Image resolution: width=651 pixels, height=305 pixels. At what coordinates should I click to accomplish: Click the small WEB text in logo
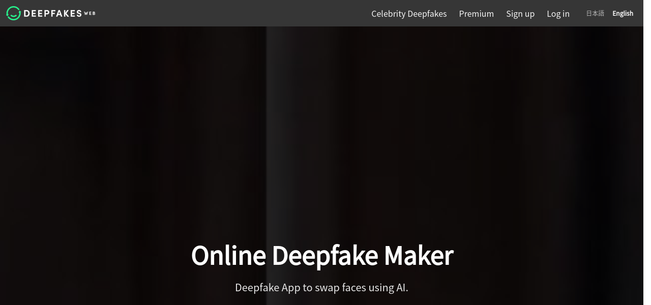point(90,13)
